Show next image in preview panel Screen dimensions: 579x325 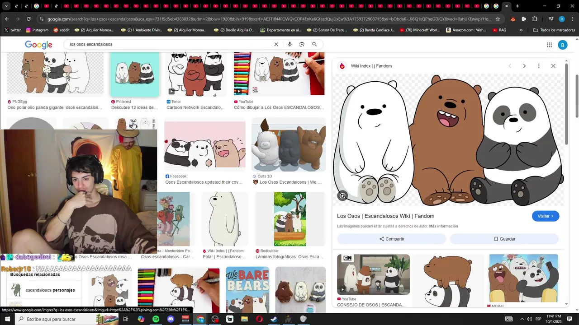(524, 66)
